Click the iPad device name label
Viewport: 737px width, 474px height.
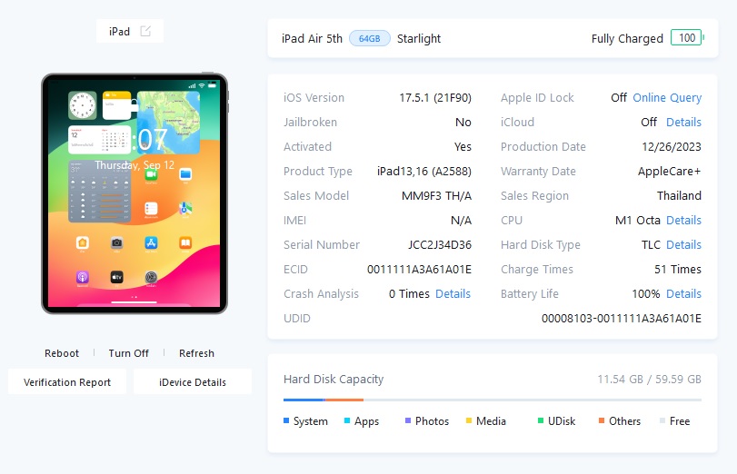point(119,32)
